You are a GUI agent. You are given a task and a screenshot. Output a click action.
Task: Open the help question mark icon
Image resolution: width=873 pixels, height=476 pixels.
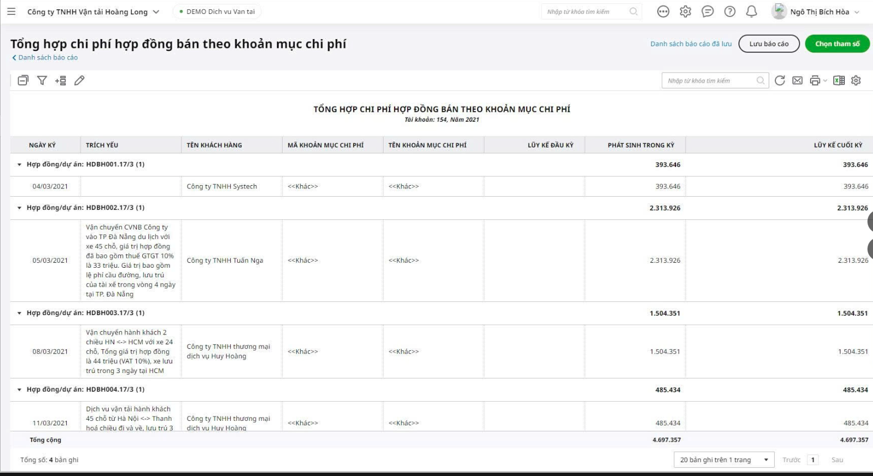tap(730, 12)
